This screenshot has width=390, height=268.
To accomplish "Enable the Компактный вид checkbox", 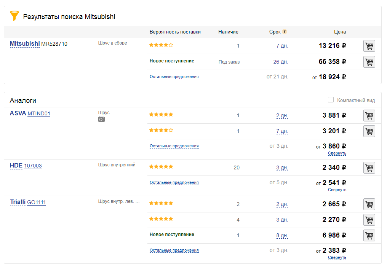I will 331,100.
